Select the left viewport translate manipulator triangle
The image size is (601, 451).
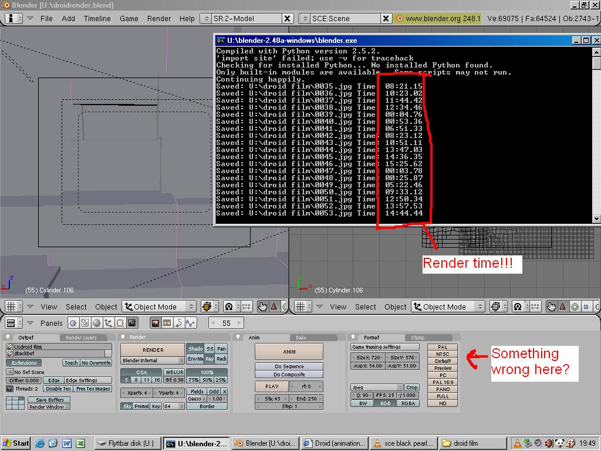pos(274,307)
